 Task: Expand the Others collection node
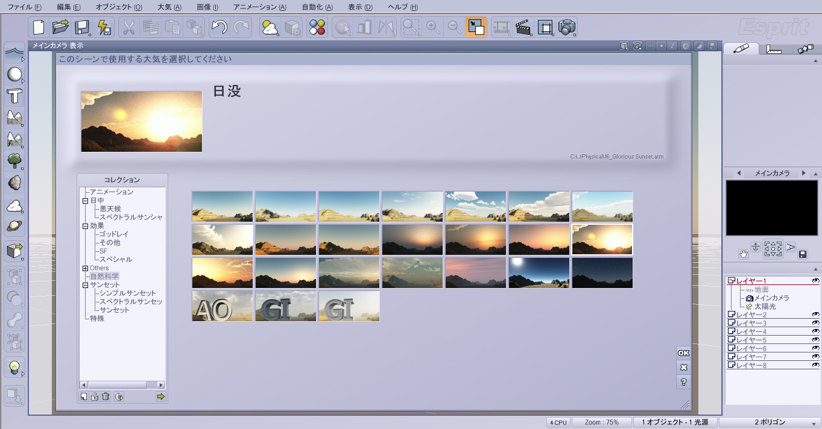85,268
